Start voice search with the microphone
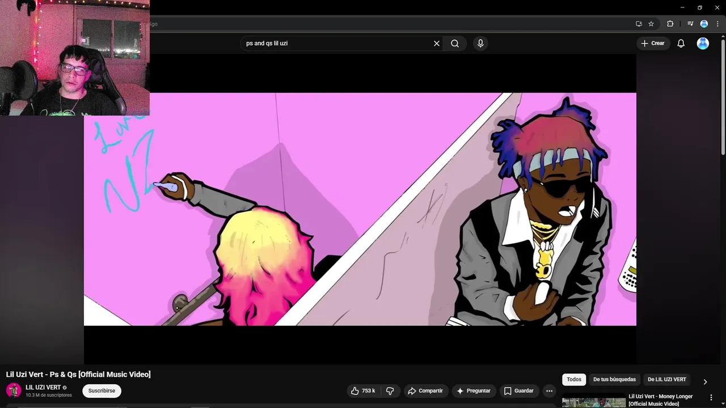The height and width of the screenshot is (408, 726). tap(480, 43)
